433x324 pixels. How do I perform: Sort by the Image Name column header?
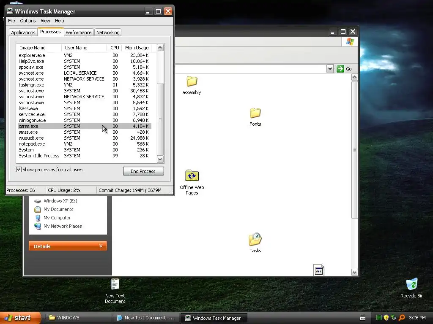tap(39, 48)
